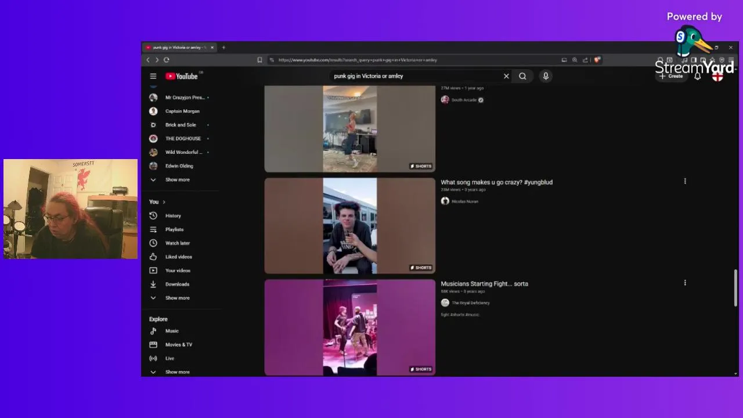Click the 'fight #shorts #music' description text

click(460, 315)
